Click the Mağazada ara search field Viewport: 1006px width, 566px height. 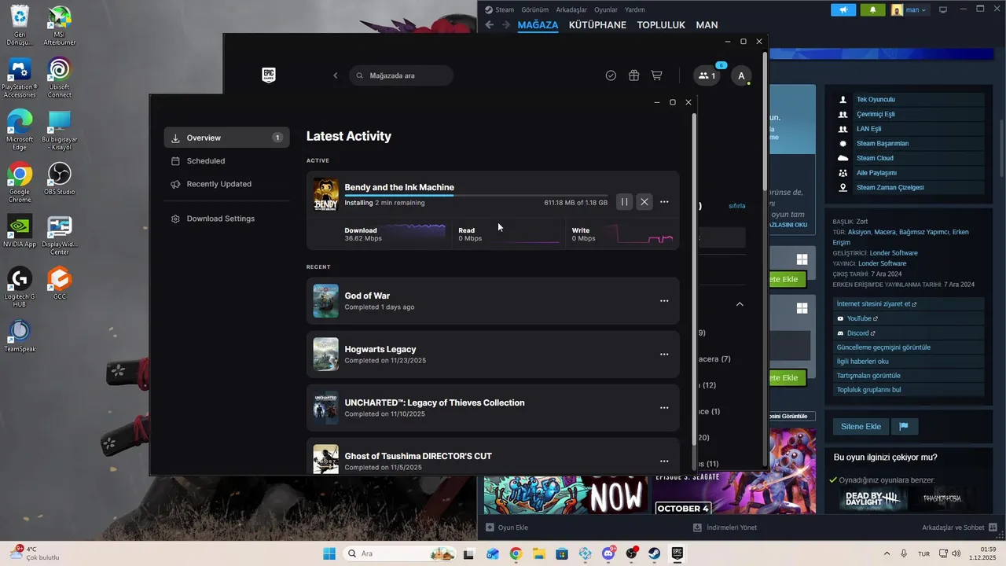(401, 75)
